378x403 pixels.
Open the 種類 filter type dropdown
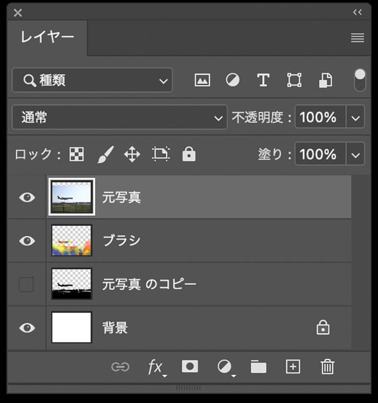coord(92,80)
